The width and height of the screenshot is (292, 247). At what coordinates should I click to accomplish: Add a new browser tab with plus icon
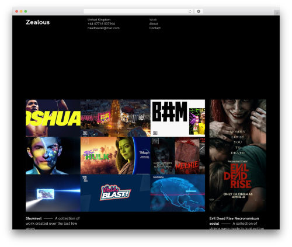pos(277,13)
